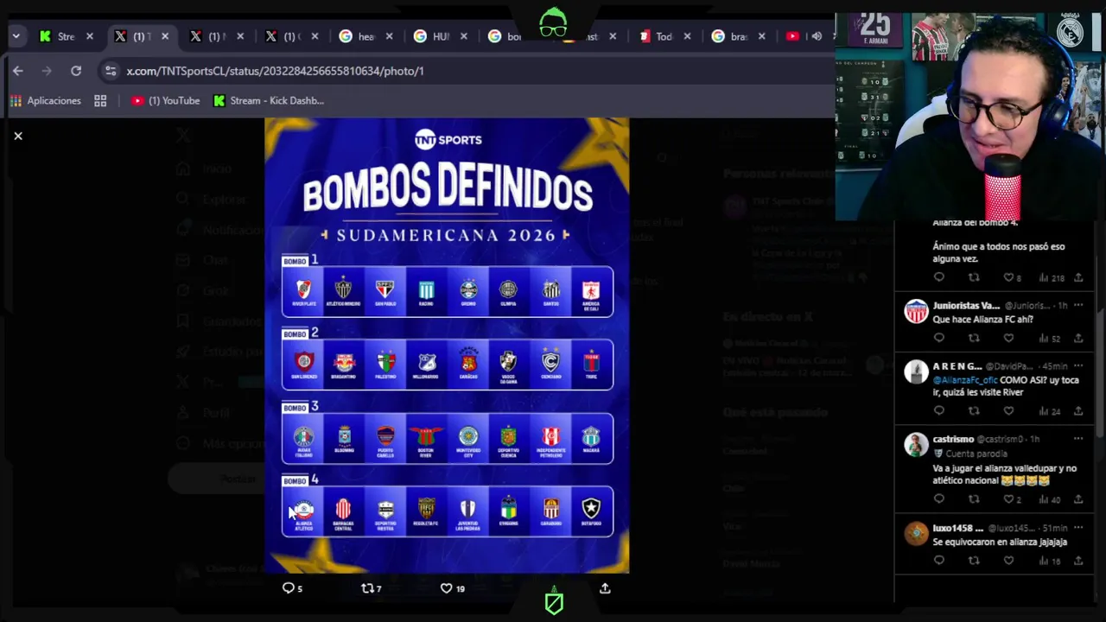The height and width of the screenshot is (622, 1106).
Task: Go back in browser history
Action: [x=18, y=71]
